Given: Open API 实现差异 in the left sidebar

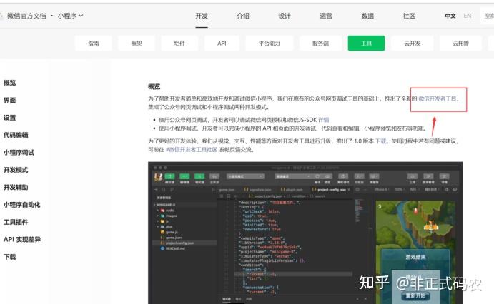Looking at the screenshot, I should pyautogui.click(x=22, y=239).
